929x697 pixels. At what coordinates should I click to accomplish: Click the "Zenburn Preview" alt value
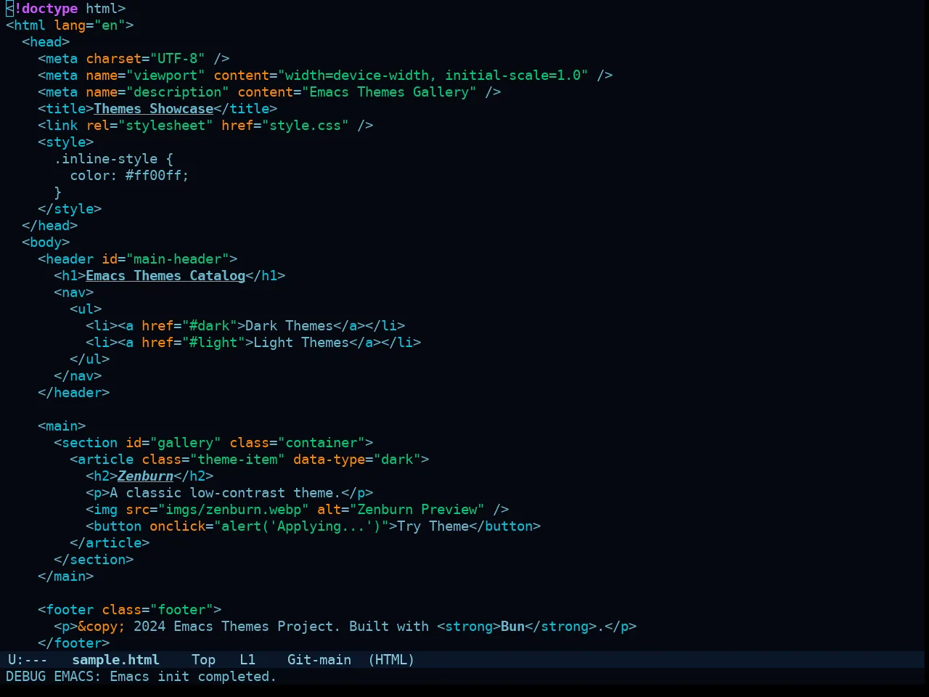tap(417, 510)
